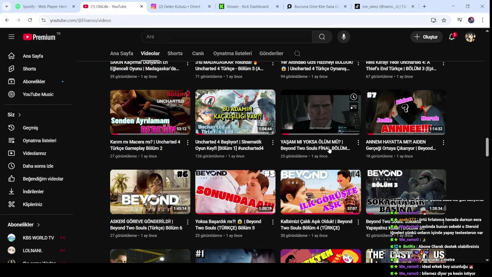Close the Gelen Kutusu Direct tab

(x=209, y=7)
